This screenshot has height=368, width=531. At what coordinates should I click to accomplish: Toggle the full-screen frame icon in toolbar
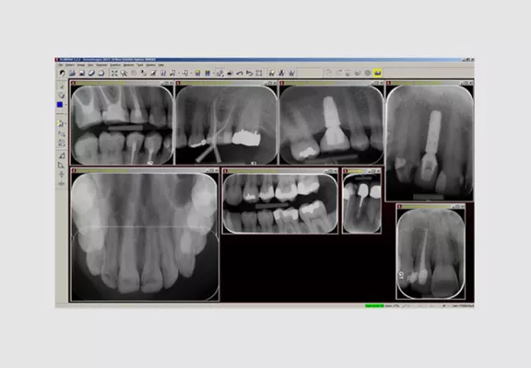(259, 73)
